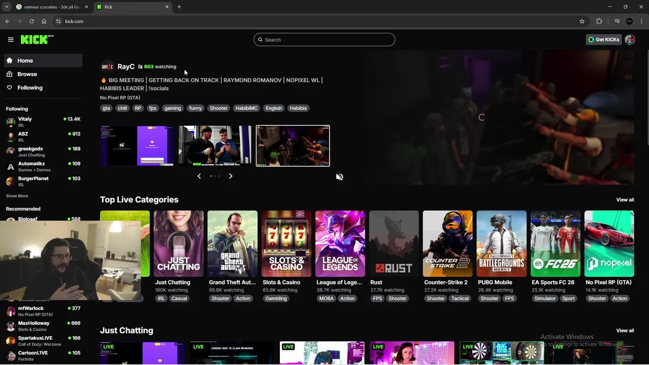Screen dimensions: 649x365
Task: Select Browse in sidebar
Action: (x=43, y=74)
